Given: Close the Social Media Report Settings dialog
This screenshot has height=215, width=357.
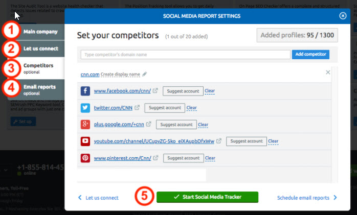Looking at the screenshot, I should click(343, 16).
